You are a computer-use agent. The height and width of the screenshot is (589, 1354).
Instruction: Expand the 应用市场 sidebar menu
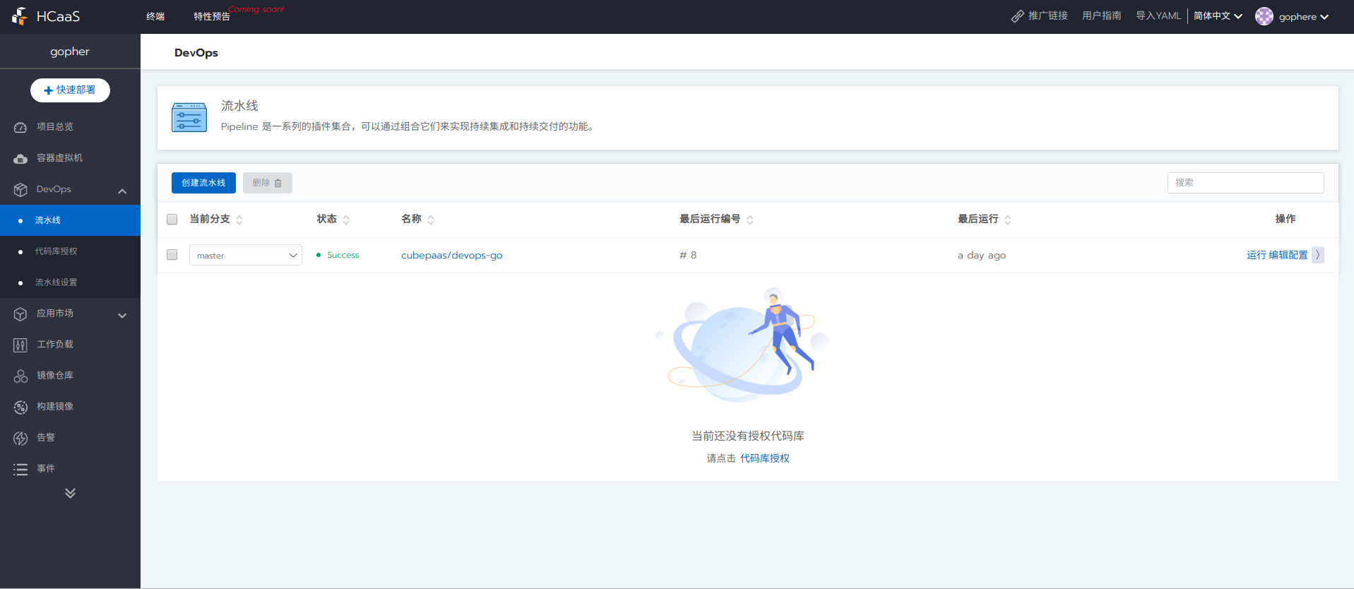point(122,315)
